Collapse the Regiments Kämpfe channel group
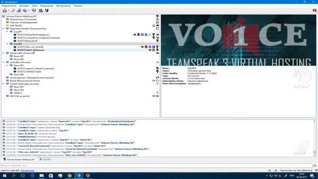Viewport: 318px width, 179px height. point(3,29)
